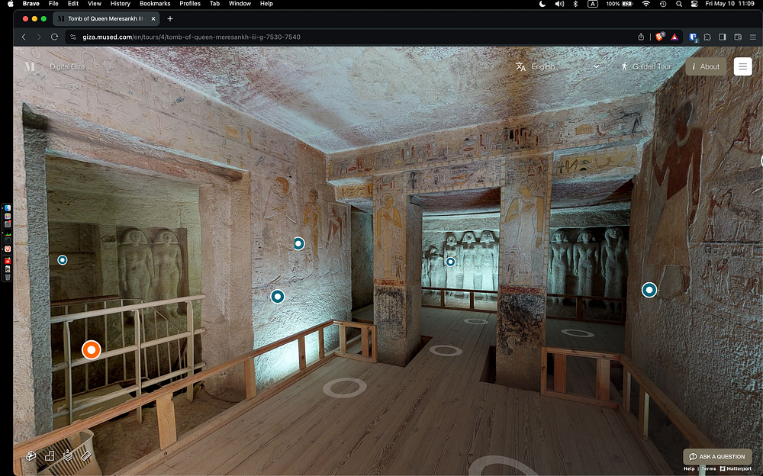Open the floor selector layers icon
This screenshot has width=763, height=476.
(68, 456)
